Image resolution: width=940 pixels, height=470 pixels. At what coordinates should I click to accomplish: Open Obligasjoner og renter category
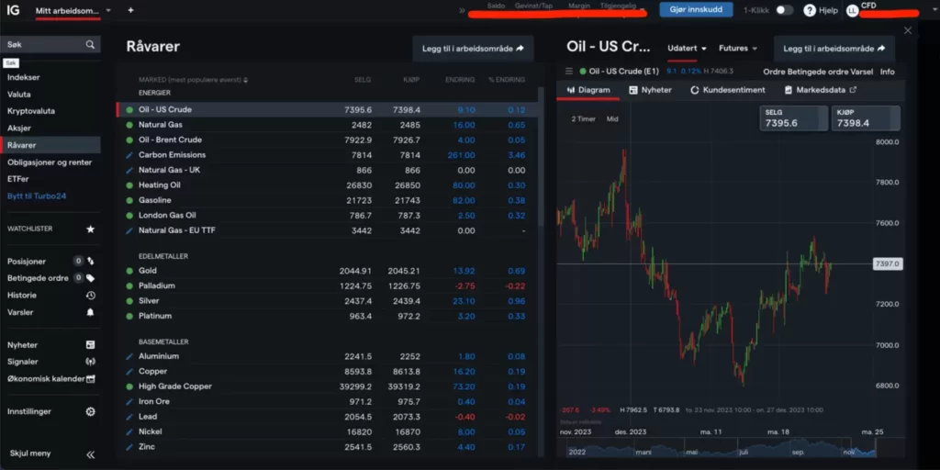pyautogui.click(x=50, y=162)
